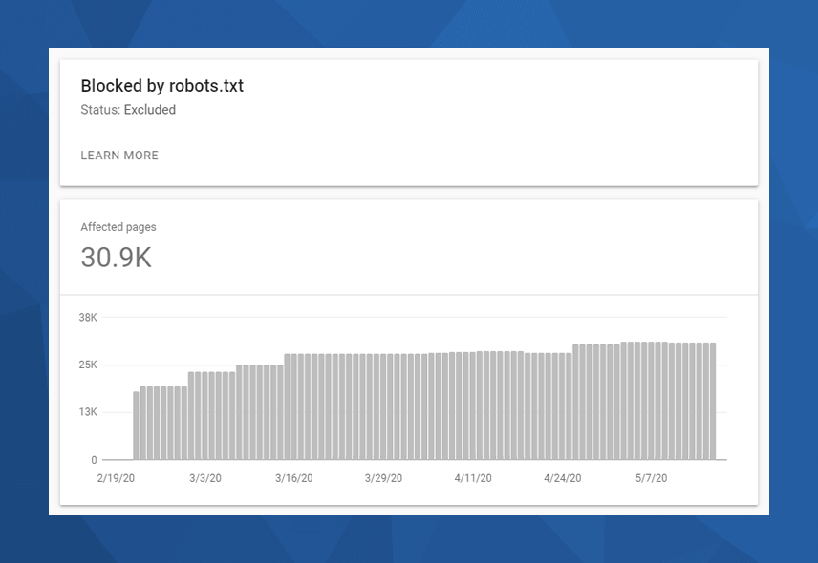Image resolution: width=818 pixels, height=563 pixels.
Task: Click the 13K y-axis label
Action: tap(88, 412)
